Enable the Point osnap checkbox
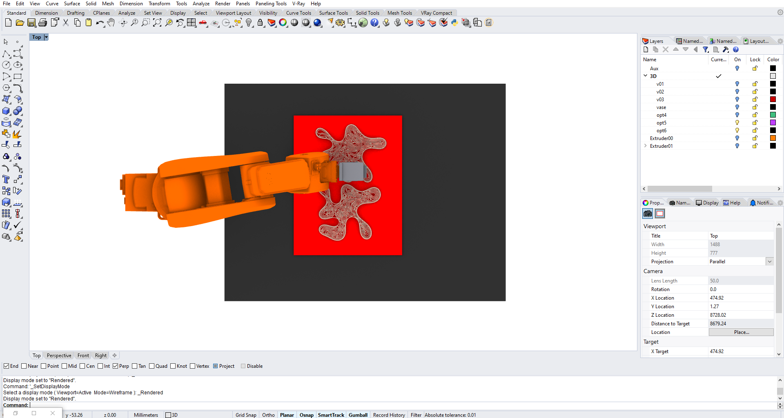This screenshot has width=784, height=418. [43, 366]
